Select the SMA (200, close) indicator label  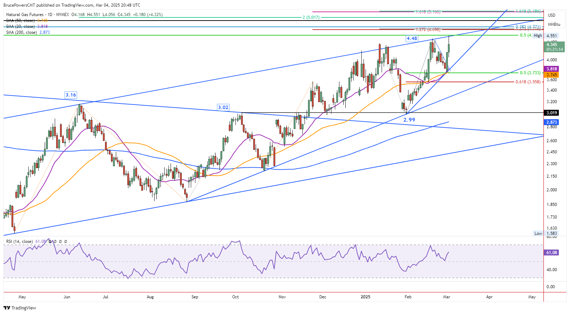[21, 32]
